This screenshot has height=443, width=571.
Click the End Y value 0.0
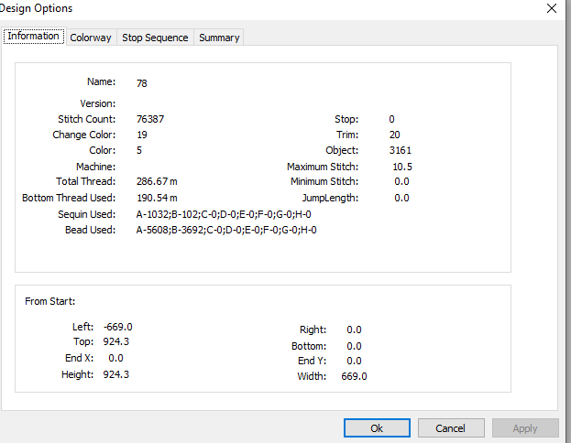click(354, 361)
